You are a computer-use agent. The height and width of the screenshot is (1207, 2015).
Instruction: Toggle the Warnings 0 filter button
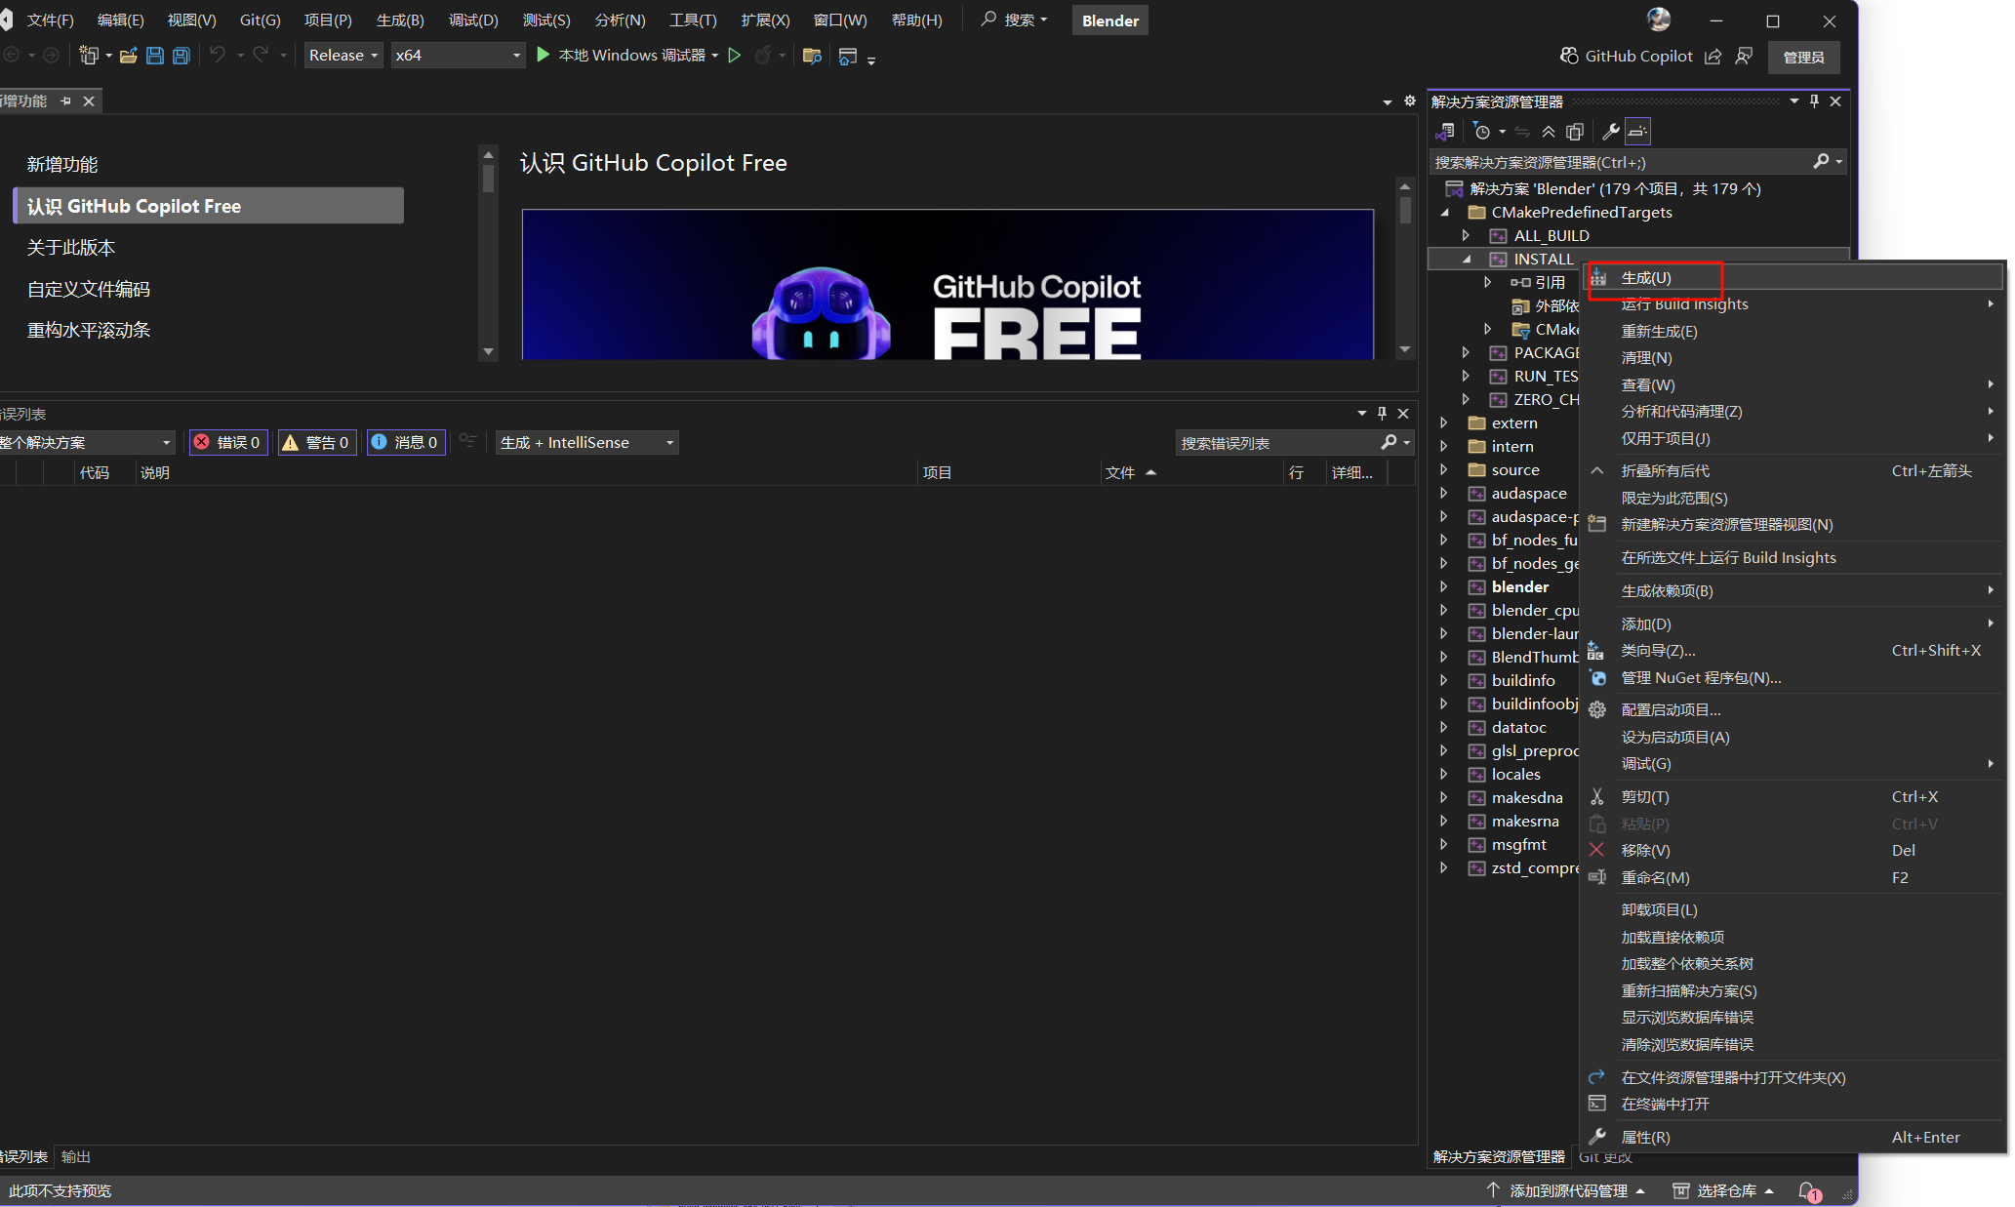[317, 442]
